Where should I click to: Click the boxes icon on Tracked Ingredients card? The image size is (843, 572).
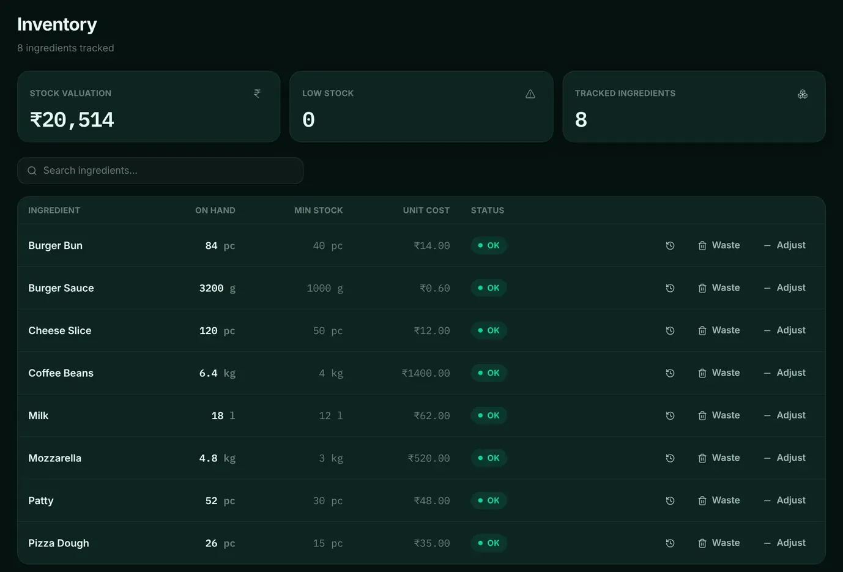[803, 94]
